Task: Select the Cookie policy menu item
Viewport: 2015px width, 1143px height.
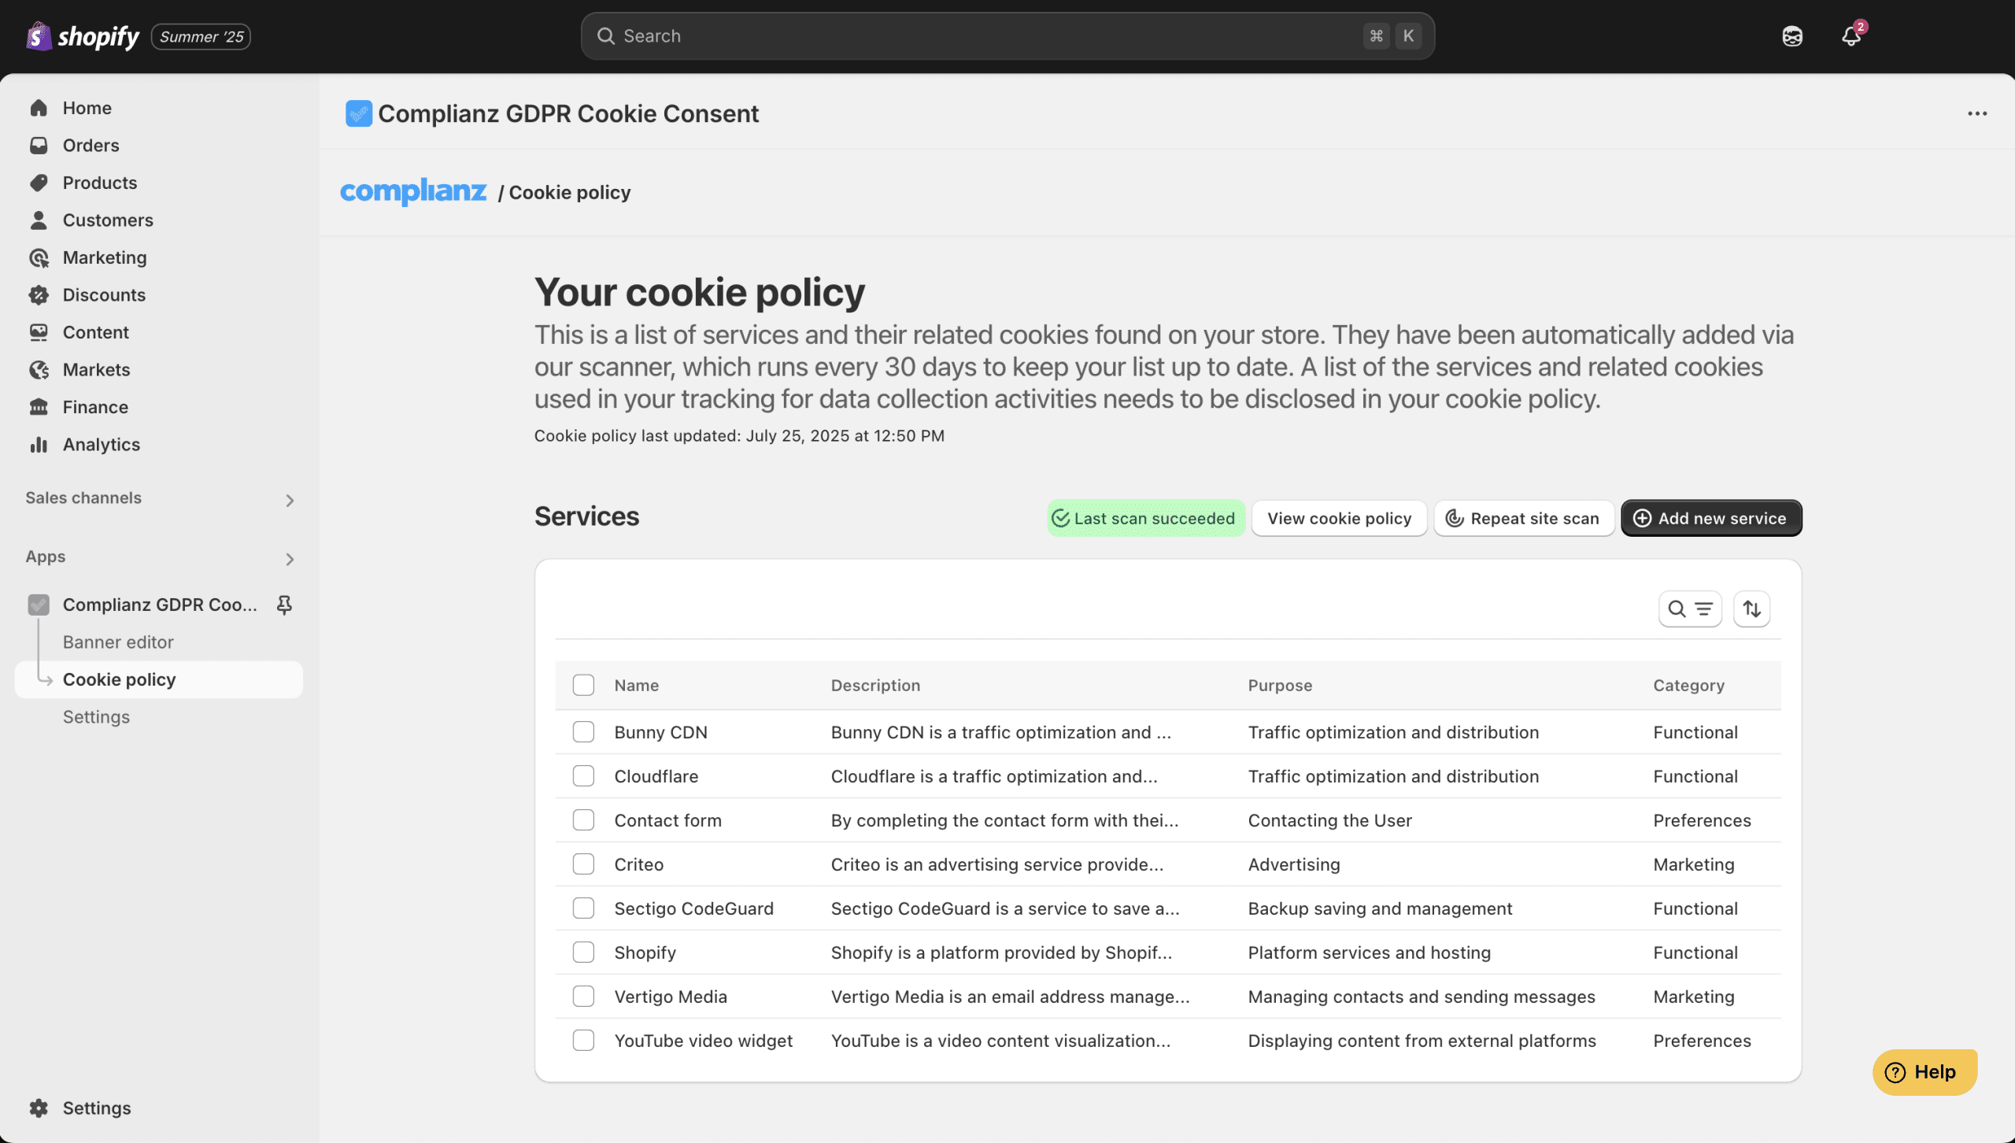Action: click(x=159, y=679)
